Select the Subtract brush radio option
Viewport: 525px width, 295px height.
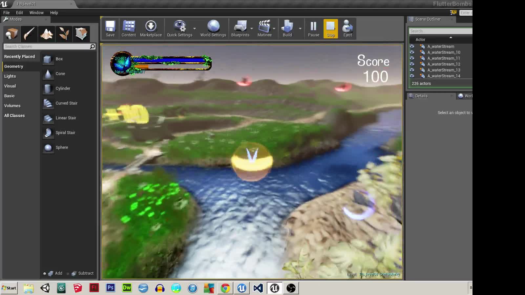68,274
